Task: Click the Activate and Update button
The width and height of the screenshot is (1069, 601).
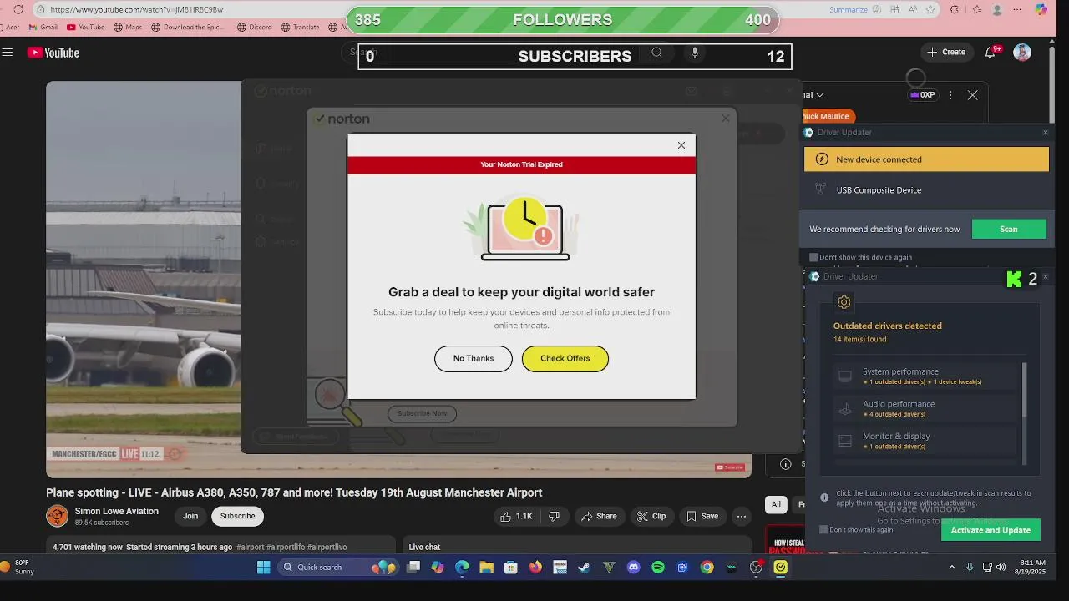Action: [990, 530]
